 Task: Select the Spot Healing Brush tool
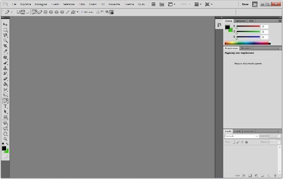tap(5, 57)
